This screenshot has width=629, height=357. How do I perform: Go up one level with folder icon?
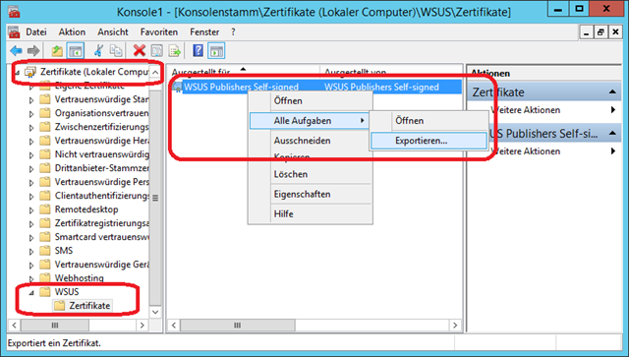point(57,51)
